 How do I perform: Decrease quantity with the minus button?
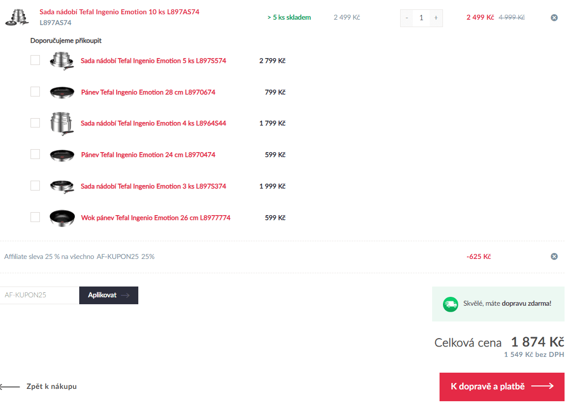tap(407, 18)
